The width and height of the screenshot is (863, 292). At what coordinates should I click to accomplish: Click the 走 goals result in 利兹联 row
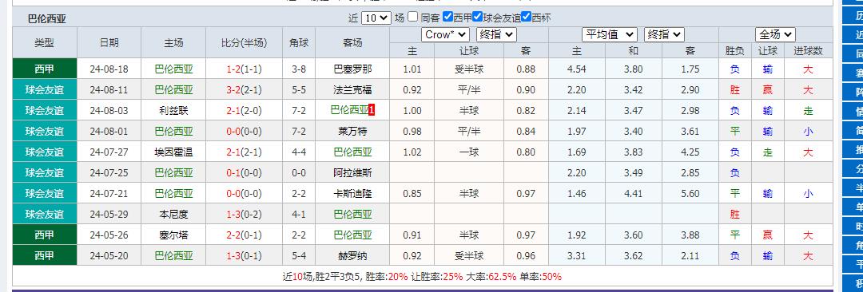808,111
